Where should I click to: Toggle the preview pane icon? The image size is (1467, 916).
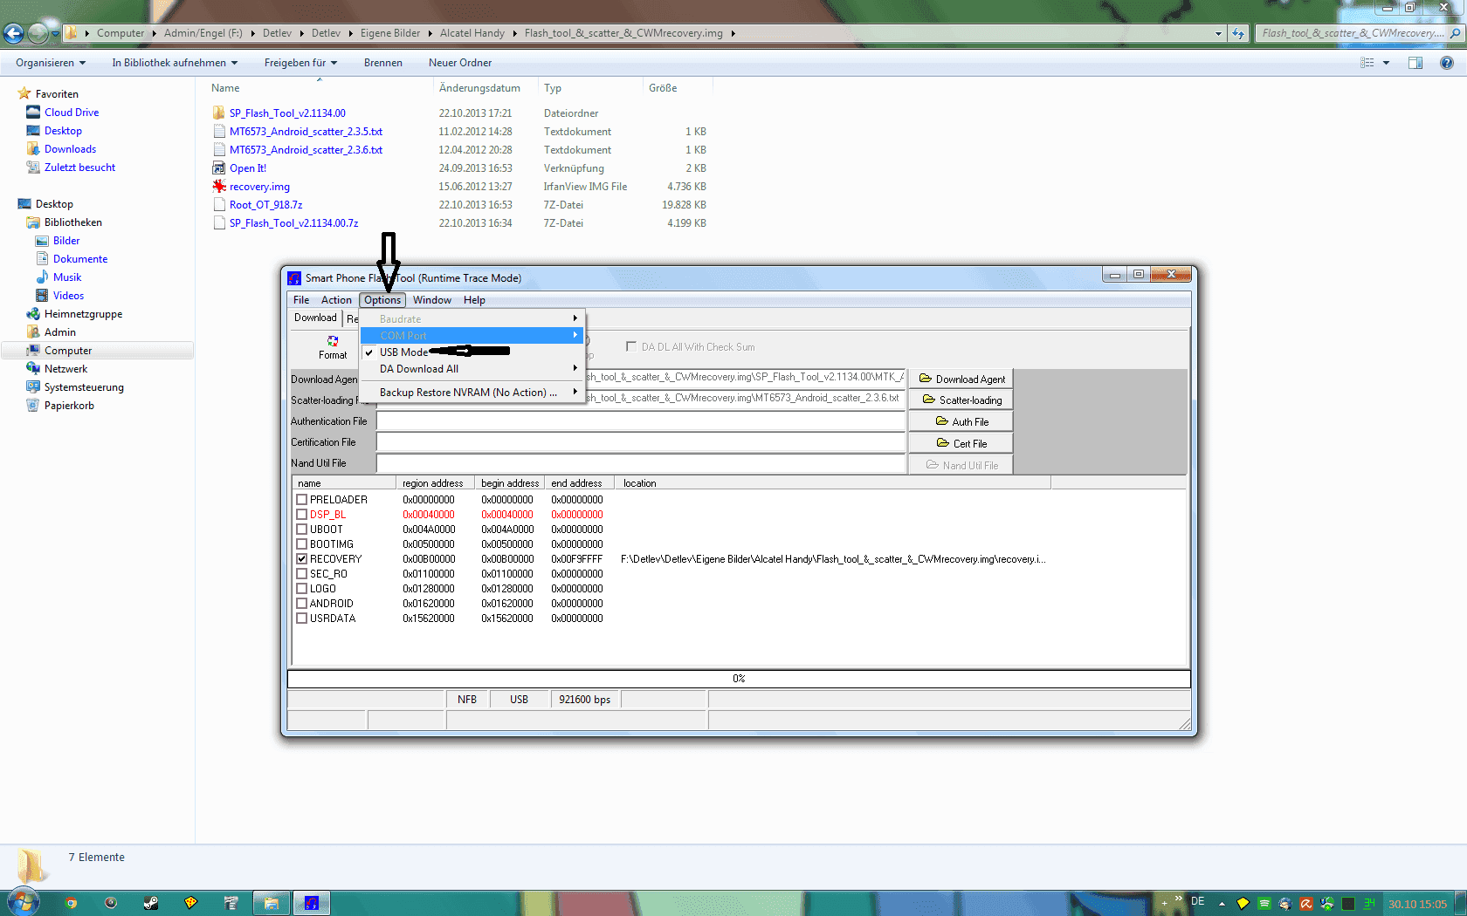pyautogui.click(x=1415, y=63)
